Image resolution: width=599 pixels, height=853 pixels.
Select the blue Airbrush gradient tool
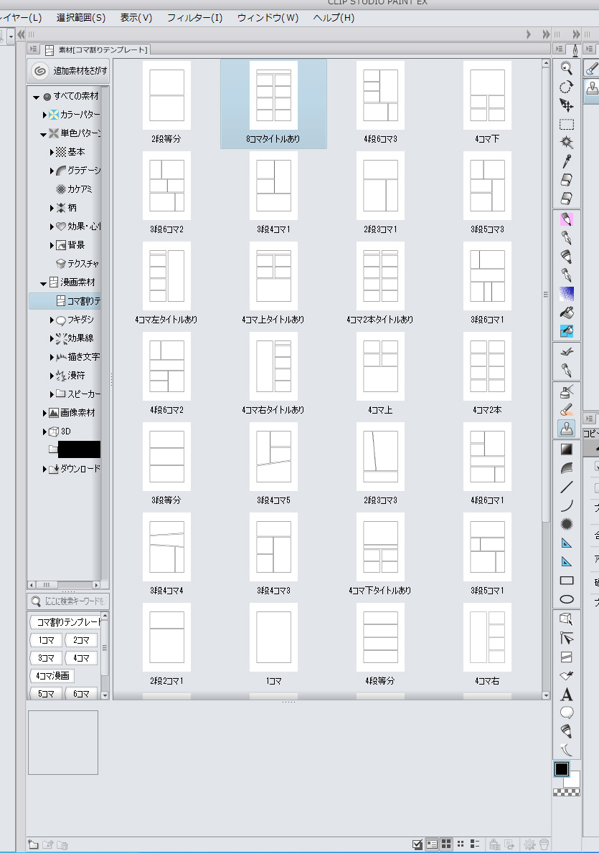(566, 294)
